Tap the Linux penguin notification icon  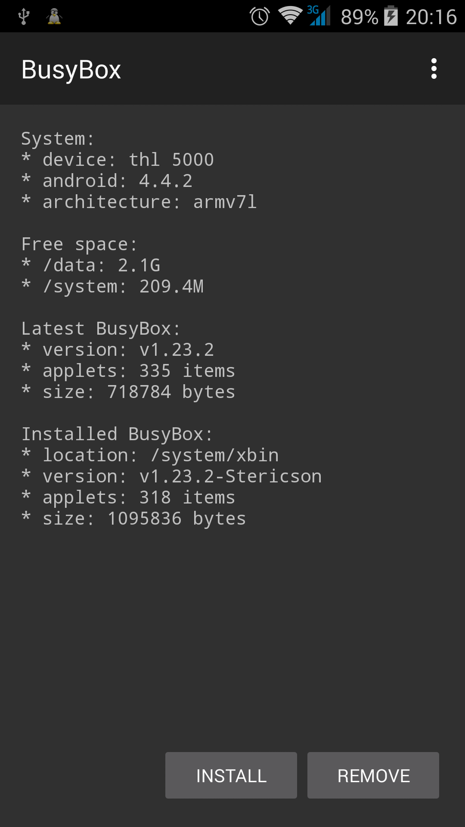pyautogui.click(x=54, y=17)
